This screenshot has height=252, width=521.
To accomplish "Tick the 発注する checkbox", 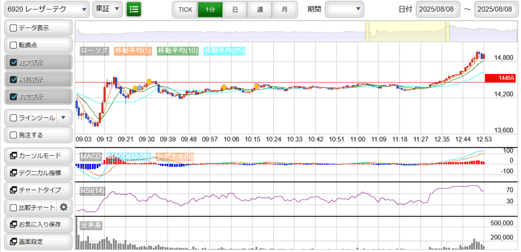I will (x=14, y=135).
